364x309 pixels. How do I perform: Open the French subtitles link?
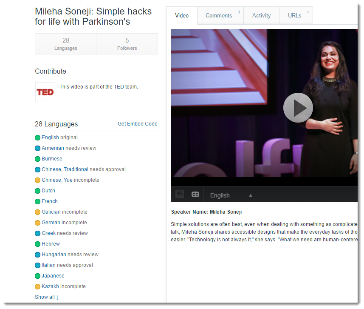[x=50, y=201]
